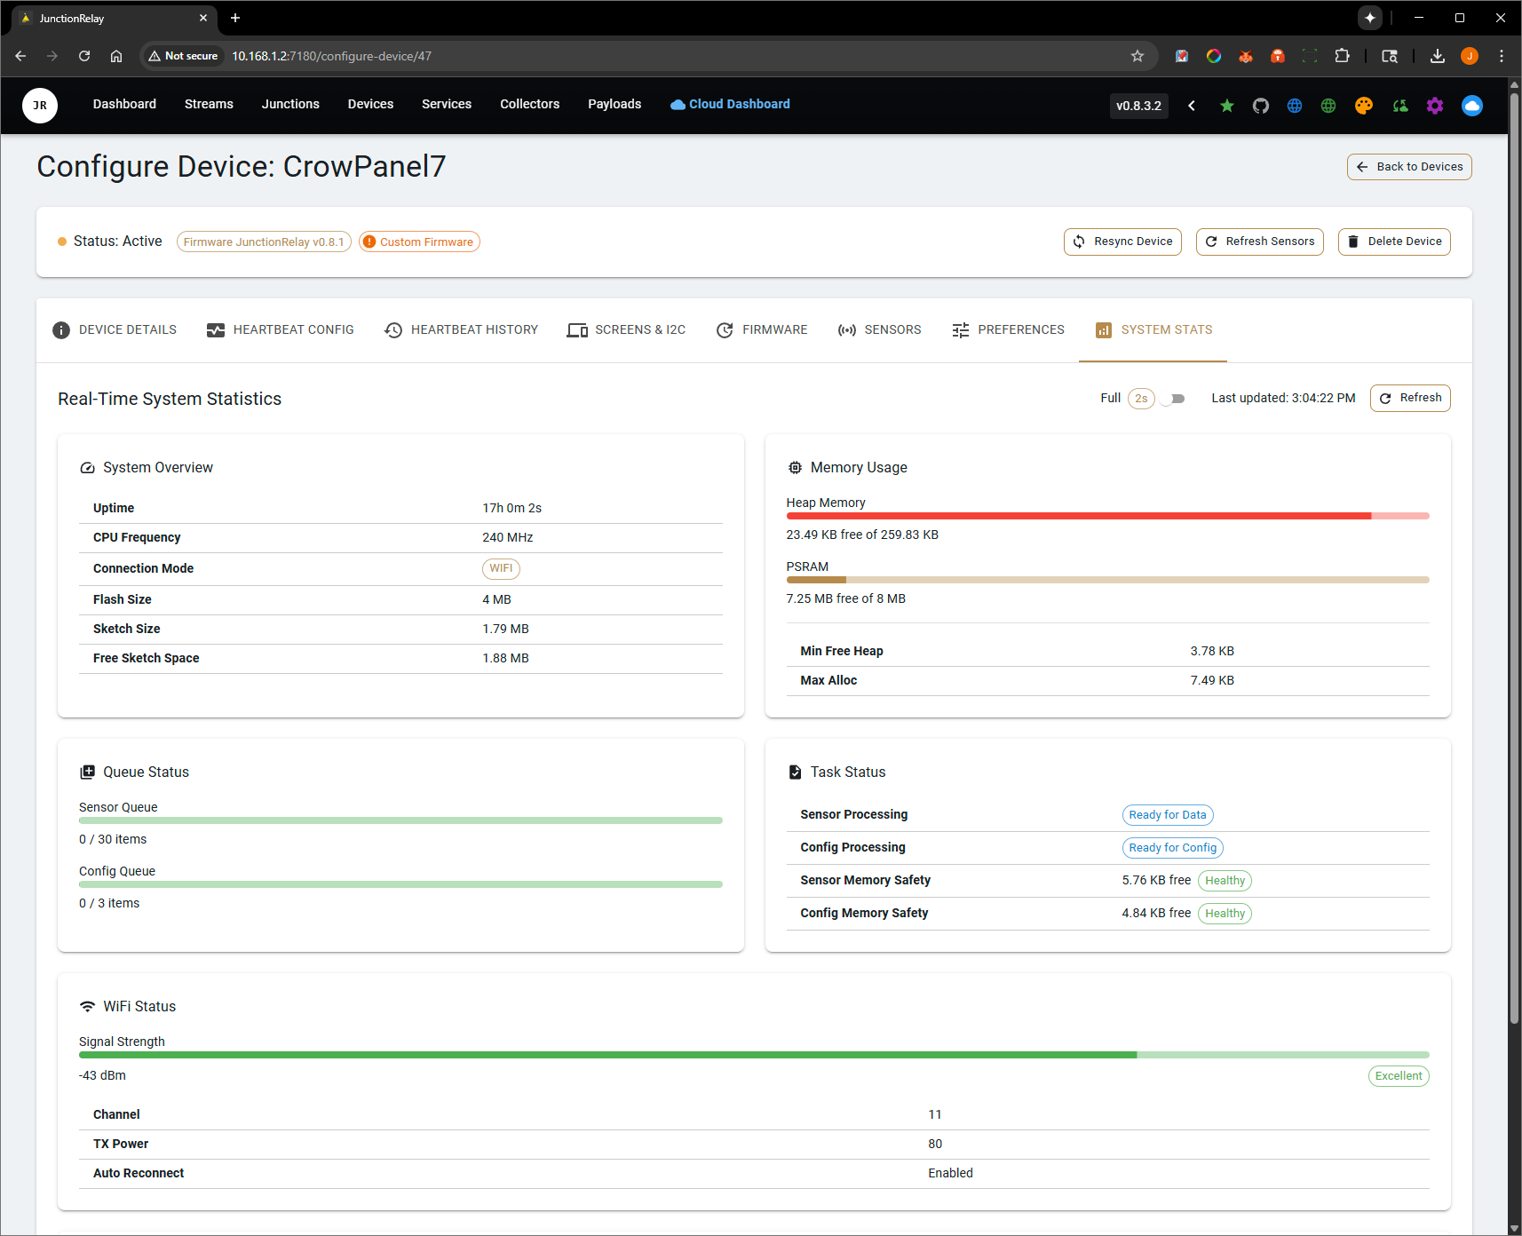
Task: Open the Firmware tab
Action: [x=762, y=329]
